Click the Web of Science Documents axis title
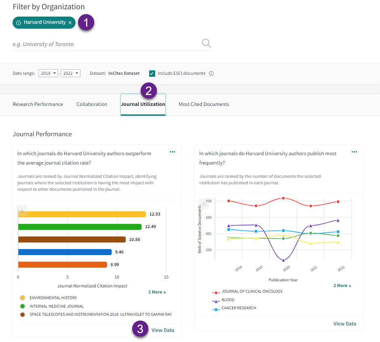 [x=200, y=229]
